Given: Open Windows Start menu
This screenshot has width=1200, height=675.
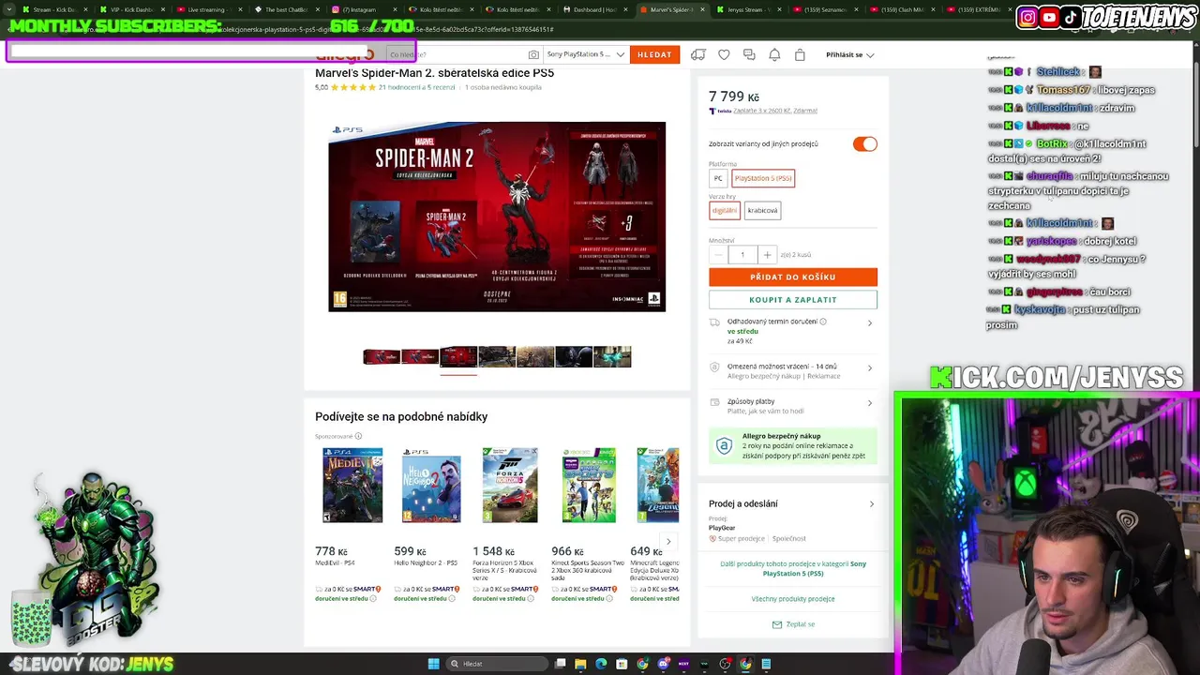Looking at the screenshot, I should (x=433, y=664).
